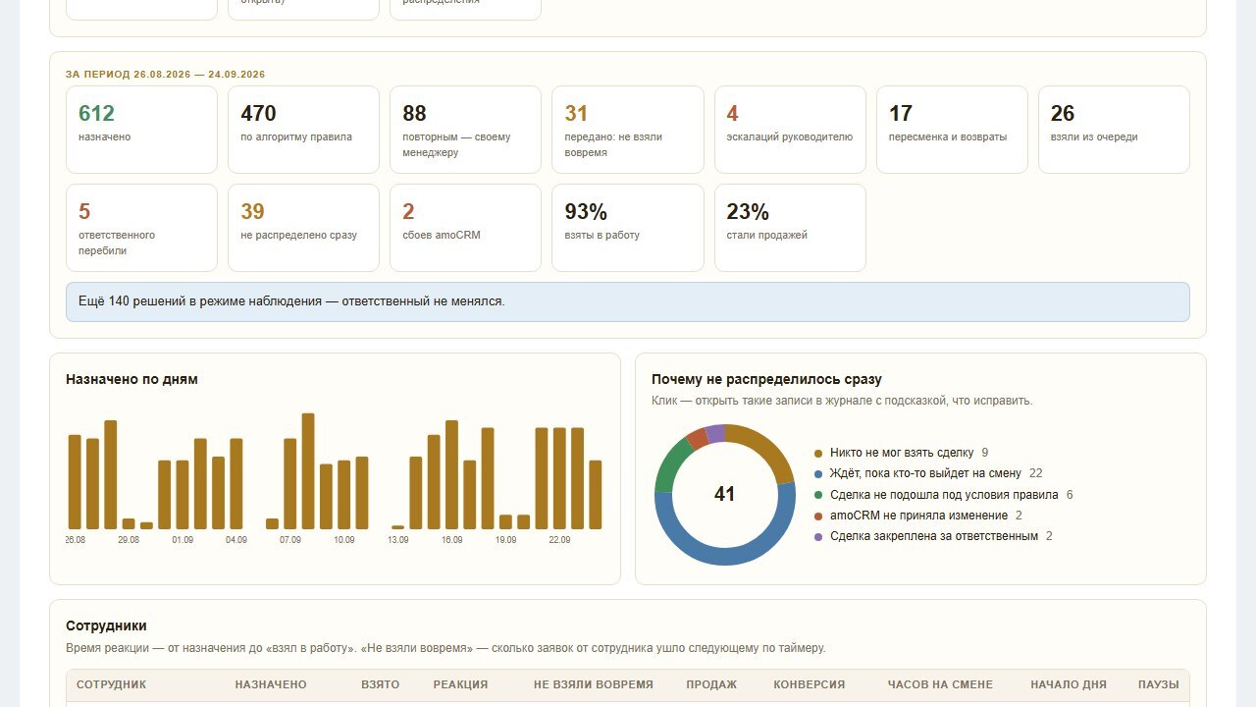Sort by the НАЧАЛО ДНЯ column header
The height and width of the screenshot is (707, 1256).
coord(1069,684)
